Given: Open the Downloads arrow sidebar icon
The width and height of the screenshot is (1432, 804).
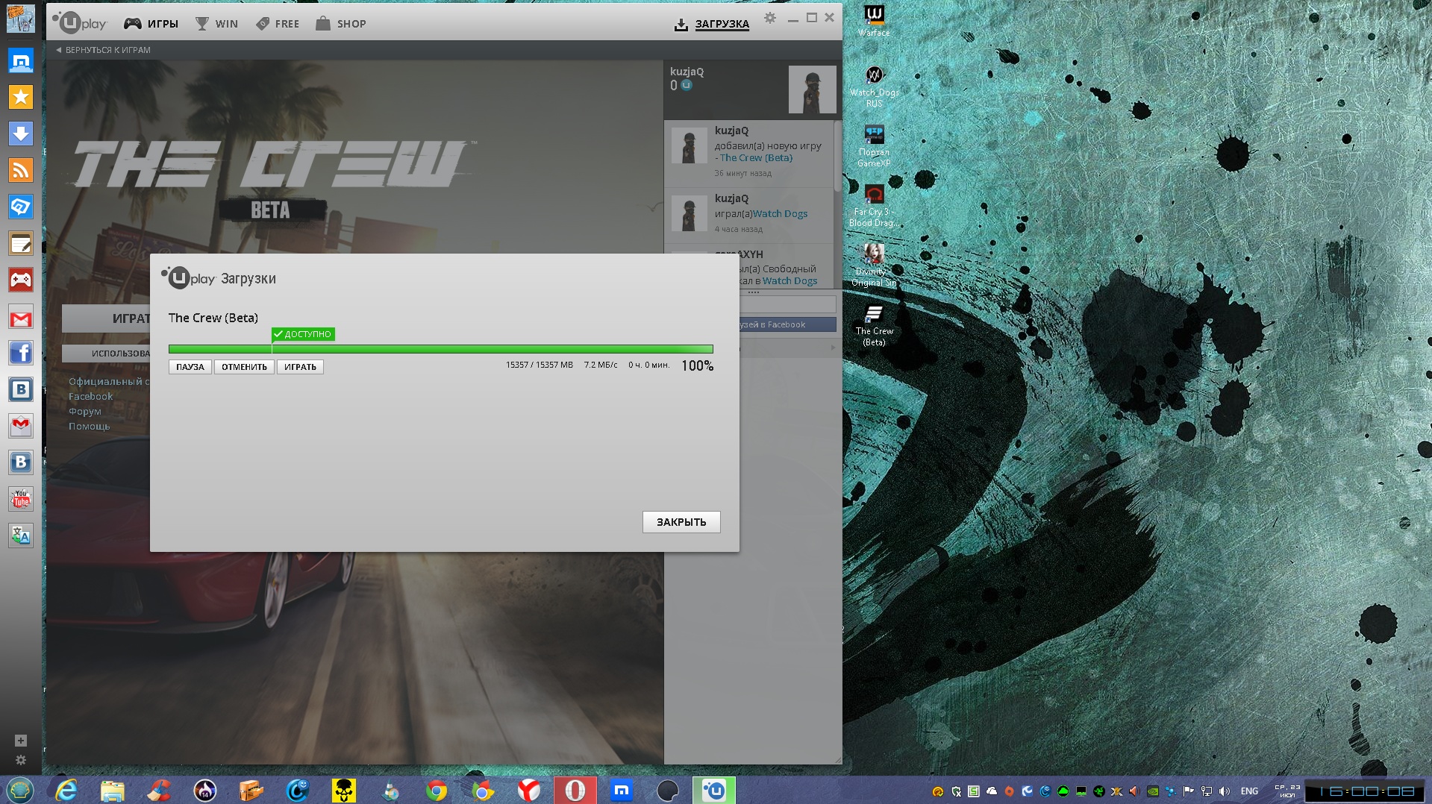Looking at the screenshot, I should (x=21, y=134).
